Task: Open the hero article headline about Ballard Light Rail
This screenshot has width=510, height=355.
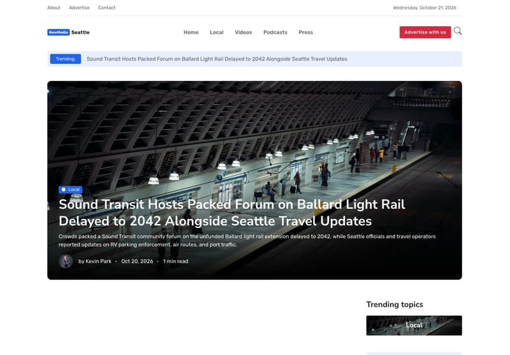Action: [x=231, y=213]
